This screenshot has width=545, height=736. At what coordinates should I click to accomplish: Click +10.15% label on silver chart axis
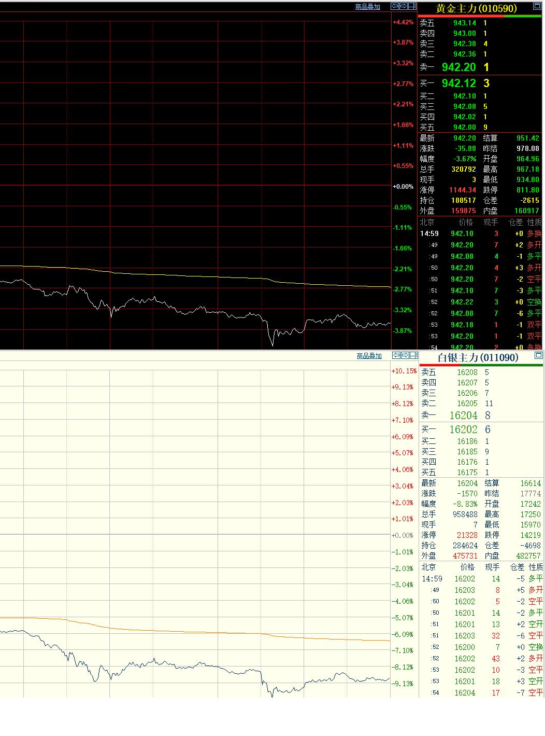click(404, 371)
